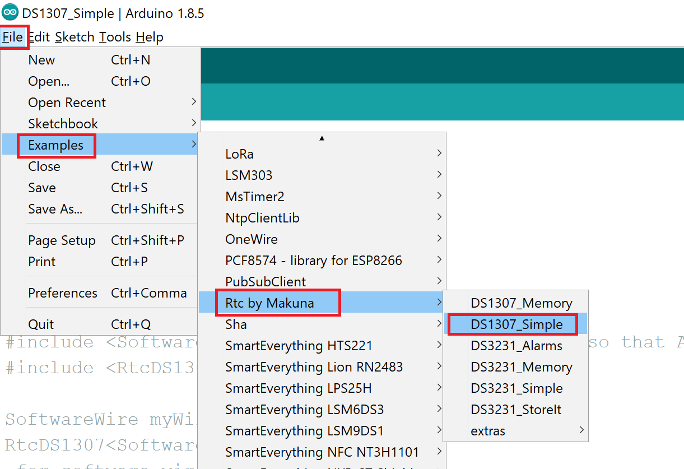Screen dimensions: 684x469
Task: Click the extras submenu arrow
Action: (581, 430)
